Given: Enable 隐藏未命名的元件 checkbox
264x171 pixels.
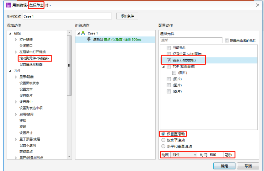Looking at the screenshot, I should pyautogui.click(x=227, y=40).
